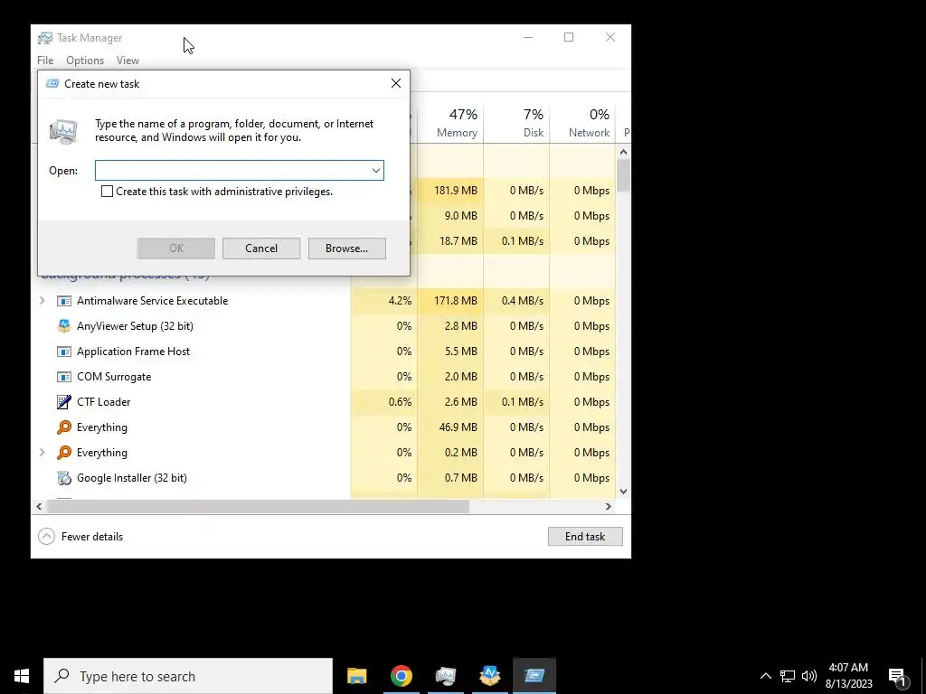Click the 0.4 MB/s disk cell
Screen dimensions: 926x694
click(x=516, y=301)
